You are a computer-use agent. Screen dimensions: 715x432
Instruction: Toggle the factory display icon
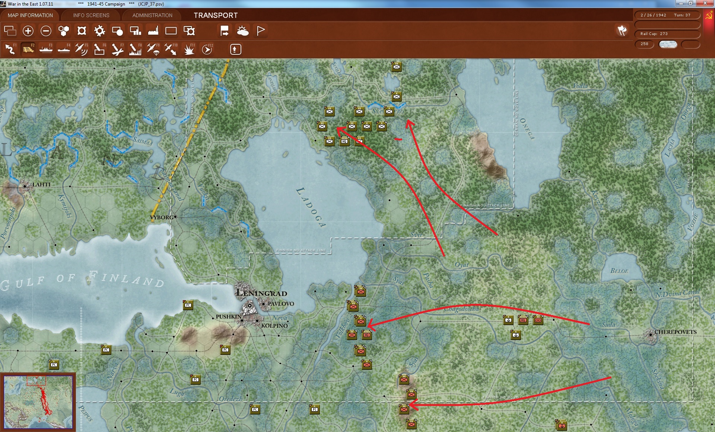[x=153, y=31]
